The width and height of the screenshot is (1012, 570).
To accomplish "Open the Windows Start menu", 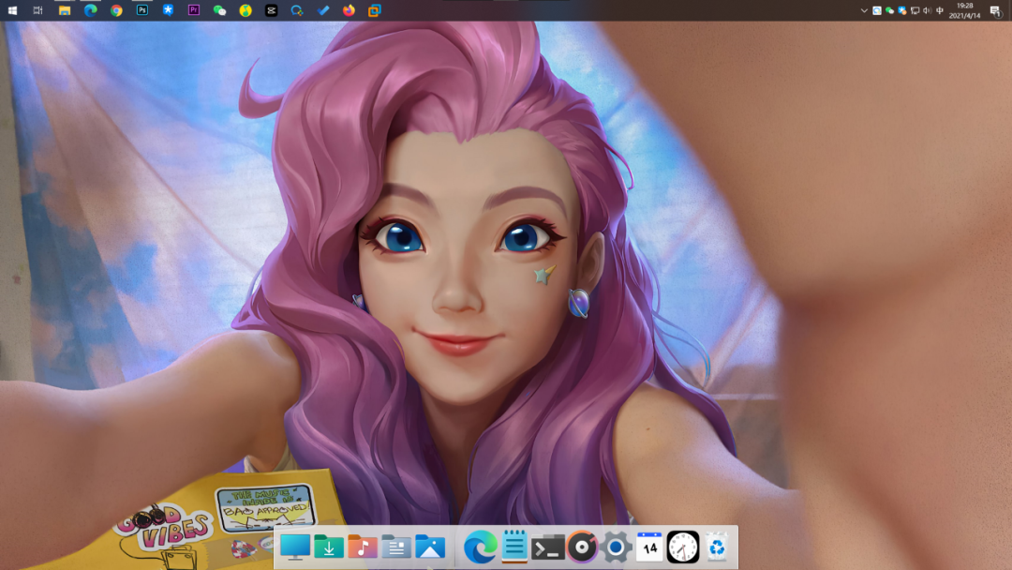I will click(12, 10).
